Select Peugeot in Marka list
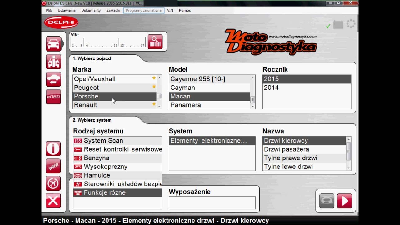 pyautogui.click(x=114, y=87)
